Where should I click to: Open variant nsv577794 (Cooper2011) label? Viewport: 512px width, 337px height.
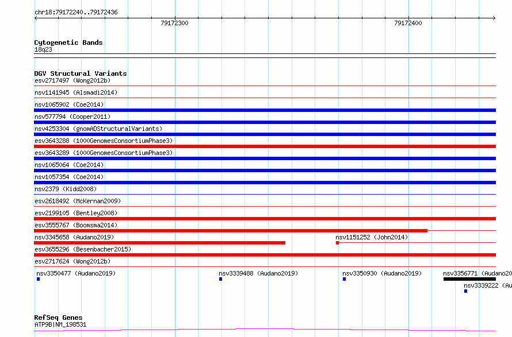click(x=72, y=117)
